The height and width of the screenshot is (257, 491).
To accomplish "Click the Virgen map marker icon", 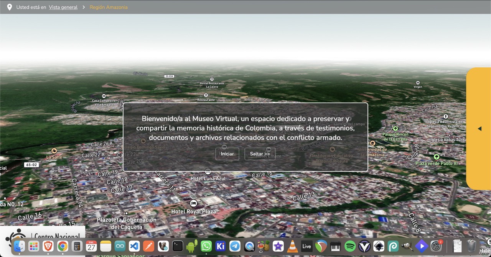I will pyautogui.click(x=418, y=83).
